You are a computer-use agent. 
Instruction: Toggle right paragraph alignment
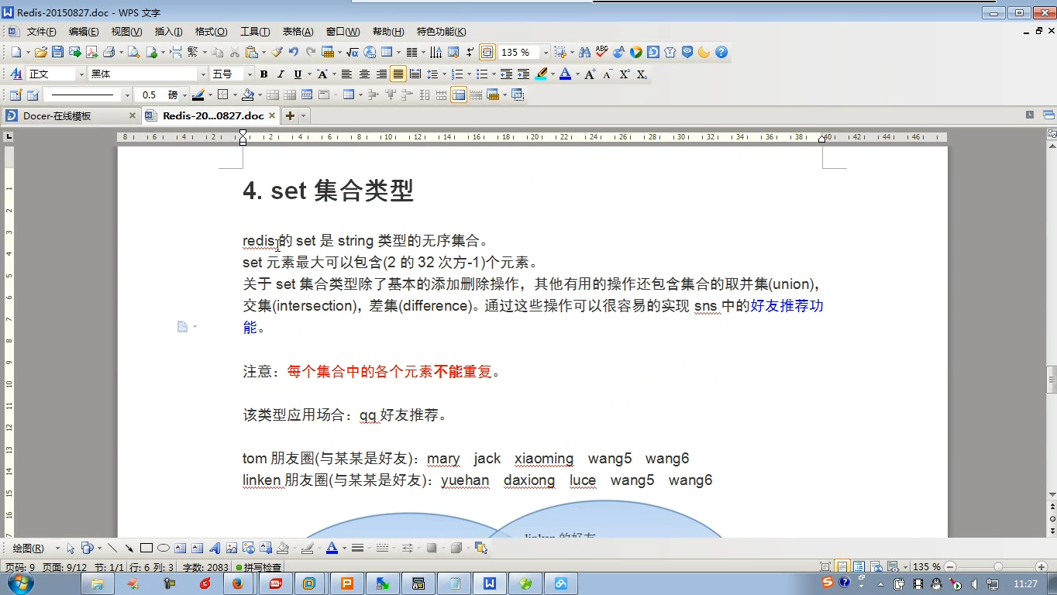click(381, 74)
